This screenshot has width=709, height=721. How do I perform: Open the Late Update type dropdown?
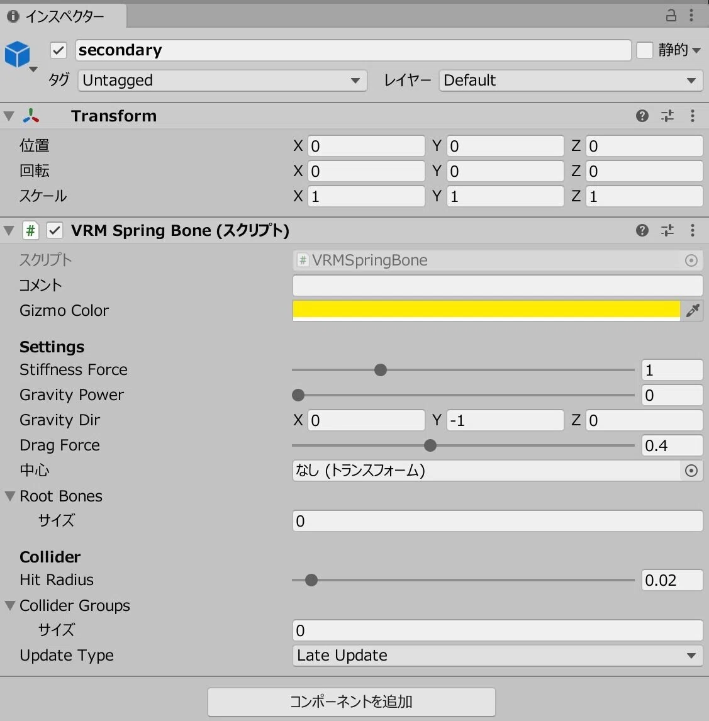[498, 655]
